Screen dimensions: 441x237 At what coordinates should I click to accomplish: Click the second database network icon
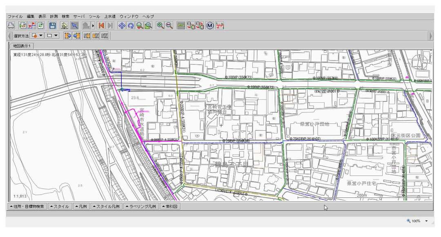point(200,26)
